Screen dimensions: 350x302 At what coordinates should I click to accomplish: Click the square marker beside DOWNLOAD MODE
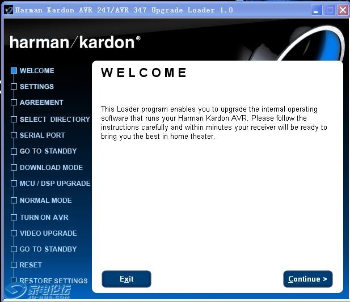pos(14,167)
